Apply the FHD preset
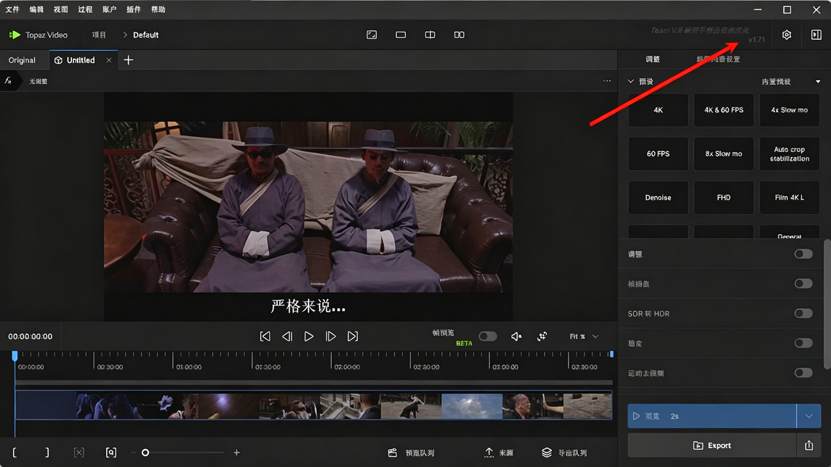 [724, 197]
